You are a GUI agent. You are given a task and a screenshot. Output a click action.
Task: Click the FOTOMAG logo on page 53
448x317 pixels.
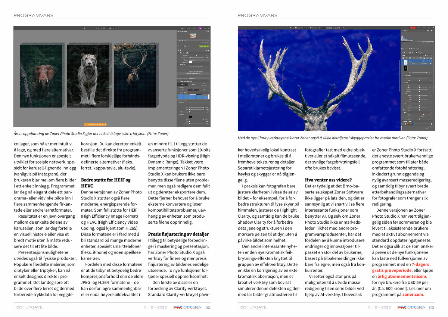[x=411, y=307]
